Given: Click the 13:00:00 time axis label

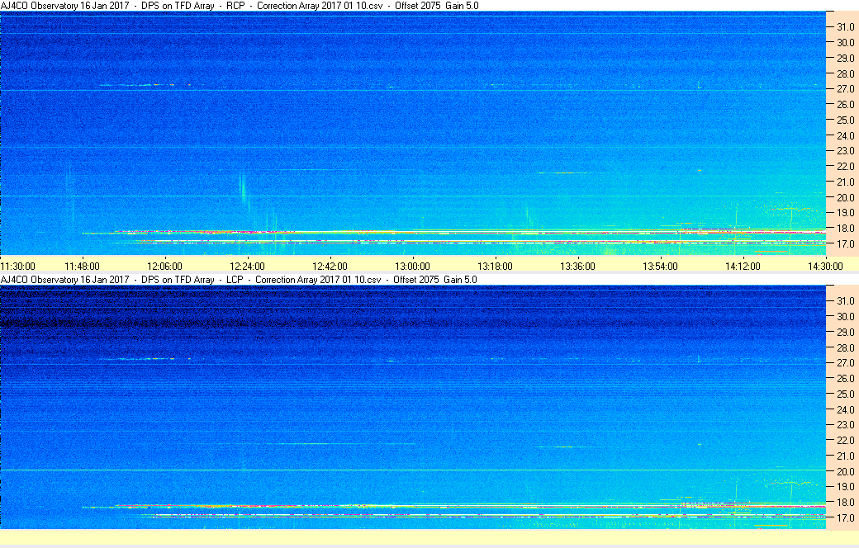Looking at the screenshot, I should click(412, 266).
